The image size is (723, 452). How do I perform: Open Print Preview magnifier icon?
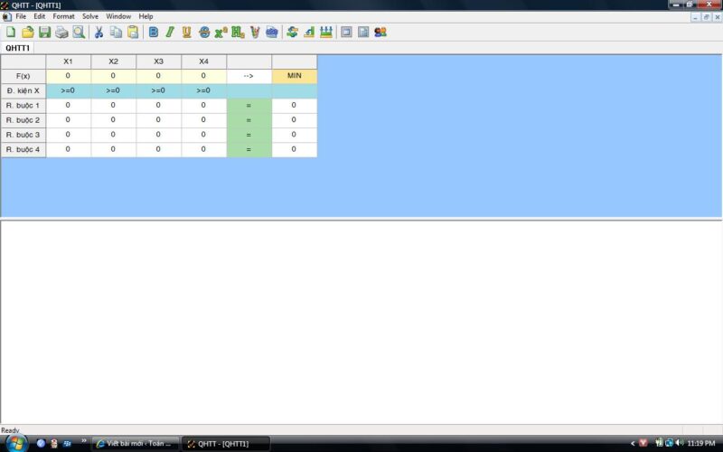click(79, 33)
